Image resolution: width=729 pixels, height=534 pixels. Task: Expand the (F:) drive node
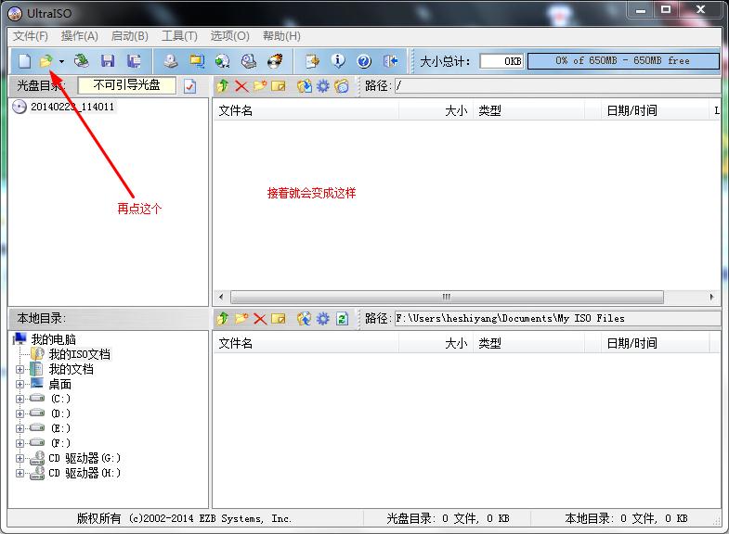pos(20,443)
